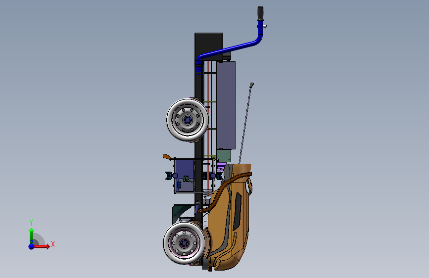
Task: Click the blue origin ball of triad
Action: pos(32,246)
